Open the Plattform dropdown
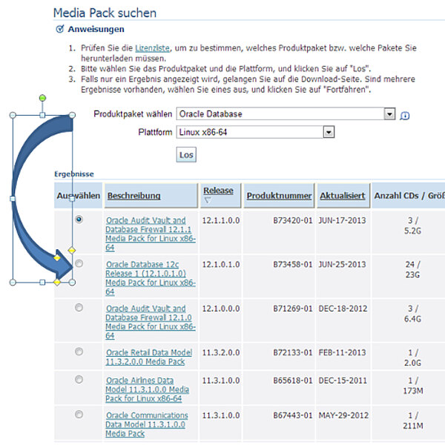Screen dimensions: 445x445 point(329,132)
